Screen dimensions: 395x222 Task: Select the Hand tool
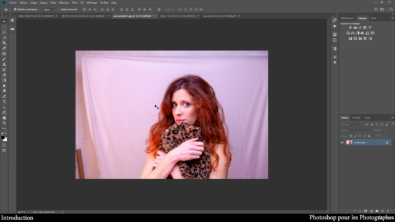pyautogui.click(x=4, y=118)
